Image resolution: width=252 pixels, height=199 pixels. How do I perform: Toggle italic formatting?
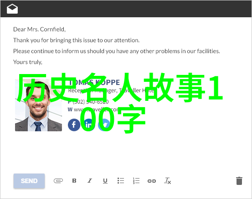90,181
